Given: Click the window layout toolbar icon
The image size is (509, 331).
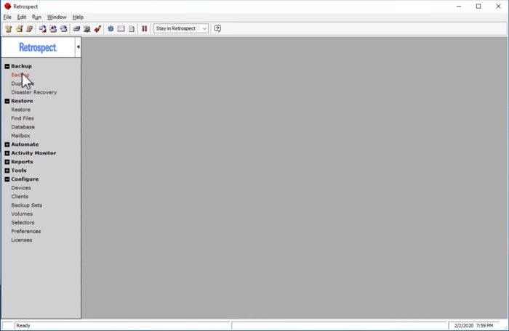Looking at the screenshot, I should click(121, 28).
